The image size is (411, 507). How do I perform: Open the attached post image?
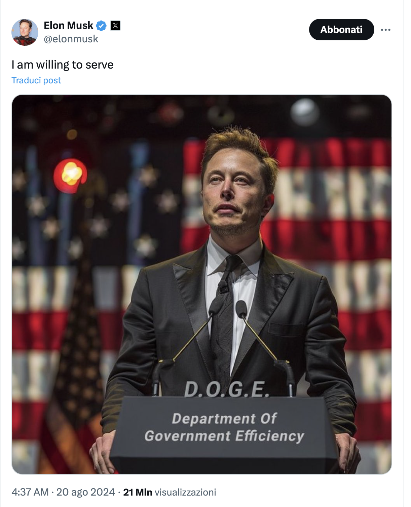tap(202, 284)
